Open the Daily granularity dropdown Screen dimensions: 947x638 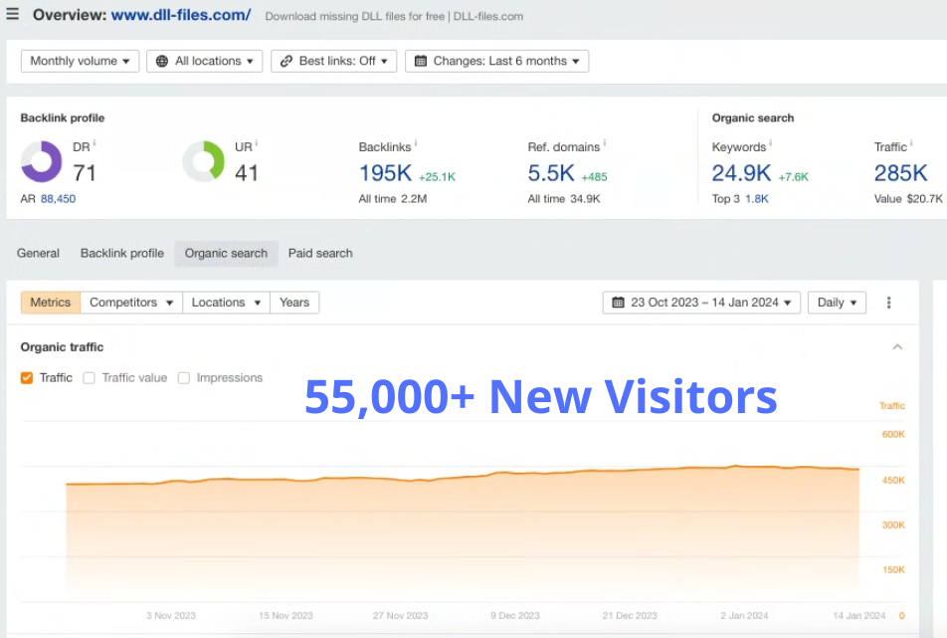(837, 302)
